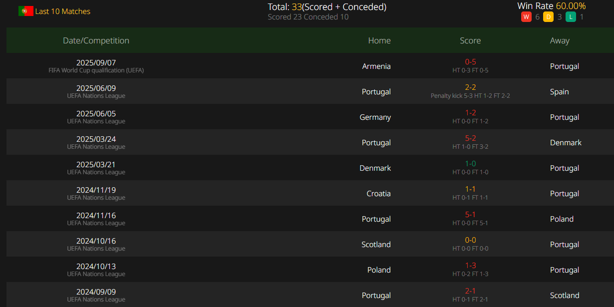Click the 2025/03/24 match date

tap(96, 139)
